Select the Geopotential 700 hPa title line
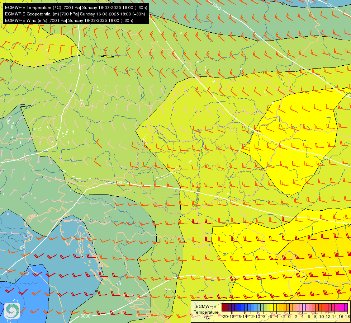 [75, 14]
